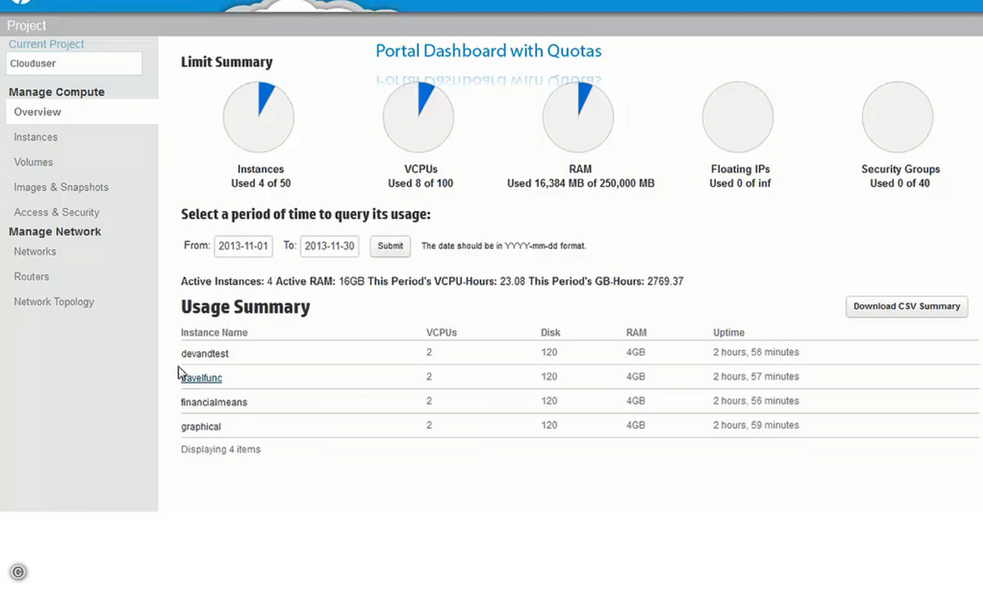Click 'Used 4 of 50' text

pyautogui.click(x=260, y=184)
